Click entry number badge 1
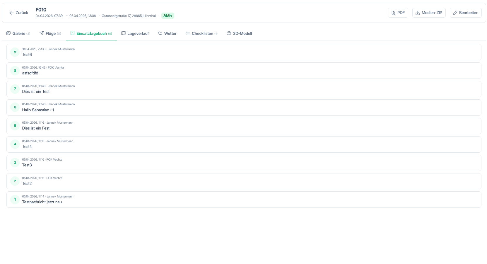The image size is (487, 264). 15,200
